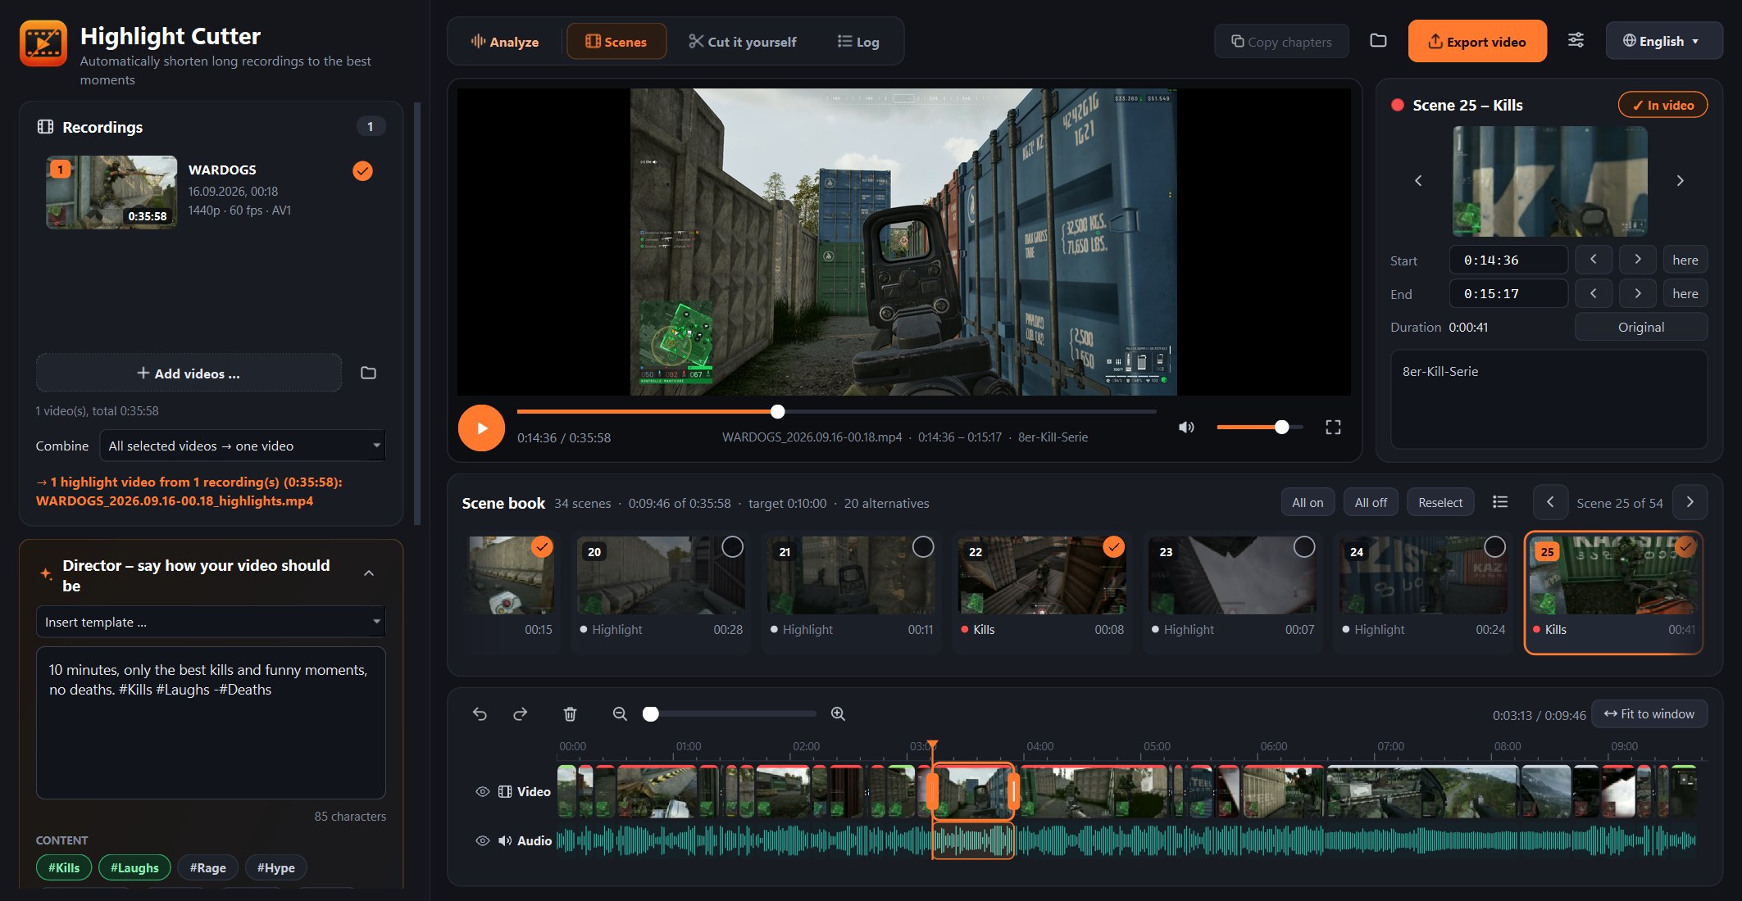The width and height of the screenshot is (1742, 901).
Task: Open export settings sliders icon
Action: 1576,41
